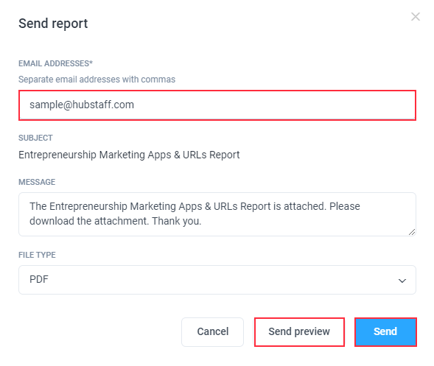The height and width of the screenshot is (366, 434).
Task: Click the 'Separate email addresses with commas' hint
Action: pos(97,80)
